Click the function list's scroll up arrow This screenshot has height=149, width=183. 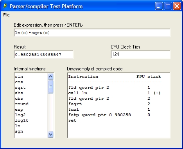[x=51, y=77]
